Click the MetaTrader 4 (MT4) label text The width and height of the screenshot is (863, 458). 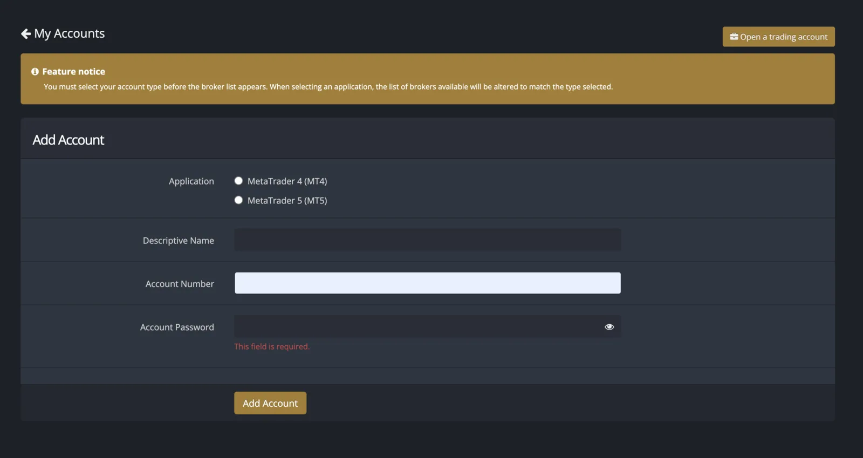[x=287, y=181]
